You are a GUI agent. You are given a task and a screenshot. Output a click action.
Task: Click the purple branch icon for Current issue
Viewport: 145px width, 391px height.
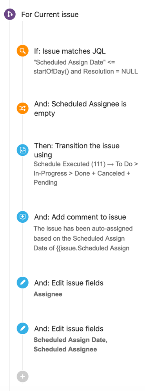tap(10, 14)
